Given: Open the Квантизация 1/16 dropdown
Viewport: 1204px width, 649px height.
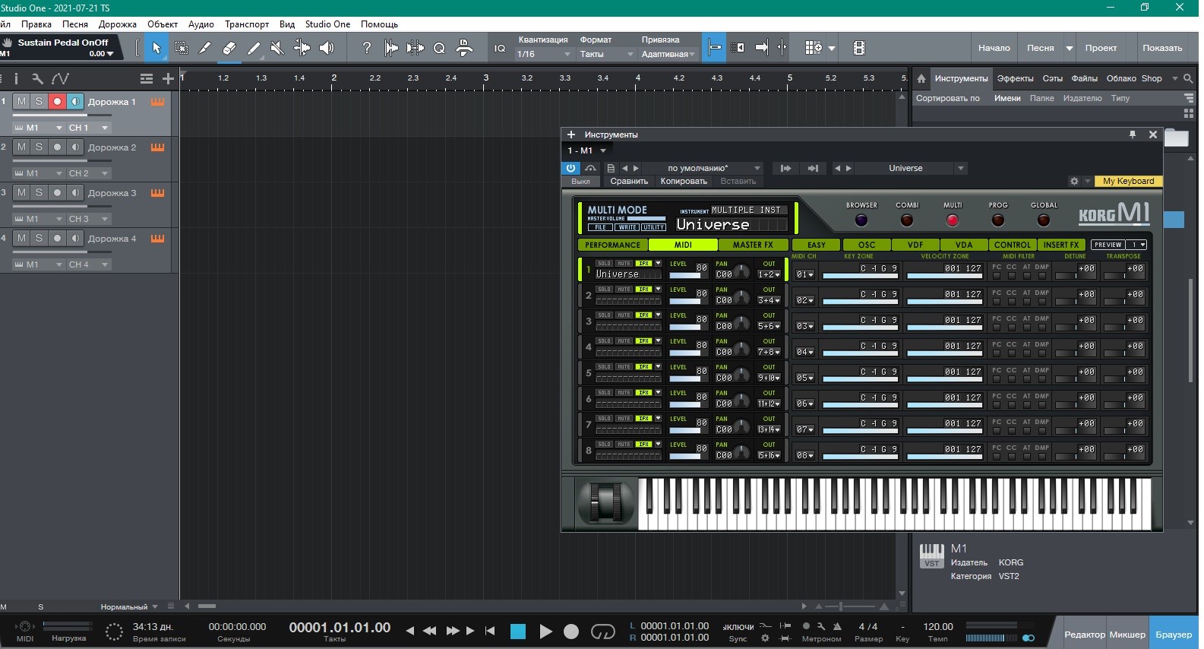Looking at the screenshot, I should [544, 54].
